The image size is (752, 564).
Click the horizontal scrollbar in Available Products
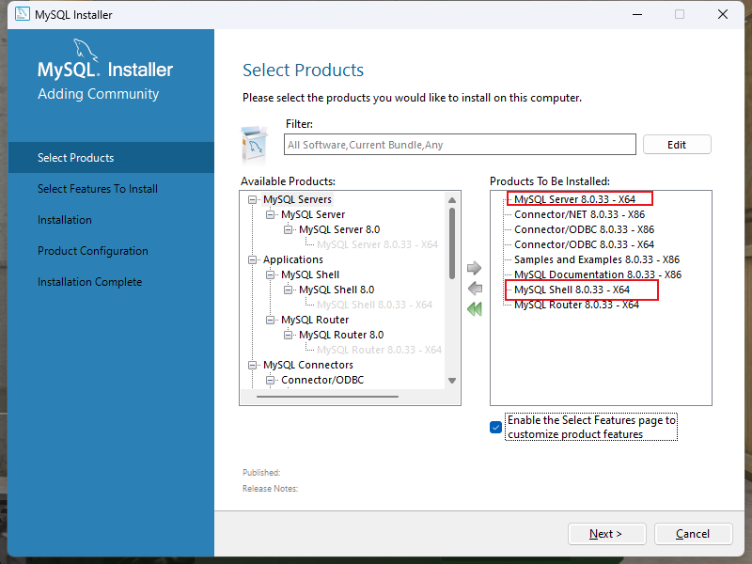pyautogui.click(x=327, y=397)
